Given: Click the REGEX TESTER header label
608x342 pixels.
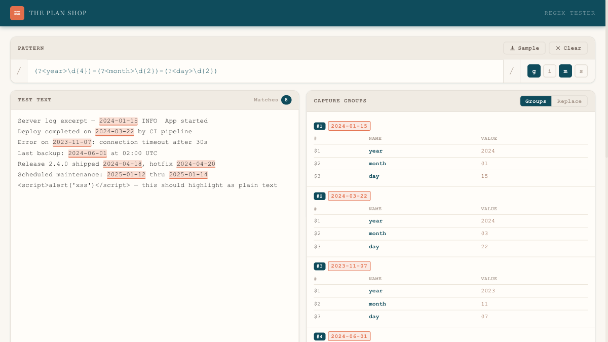Looking at the screenshot, I should click(x=569, y=13).
